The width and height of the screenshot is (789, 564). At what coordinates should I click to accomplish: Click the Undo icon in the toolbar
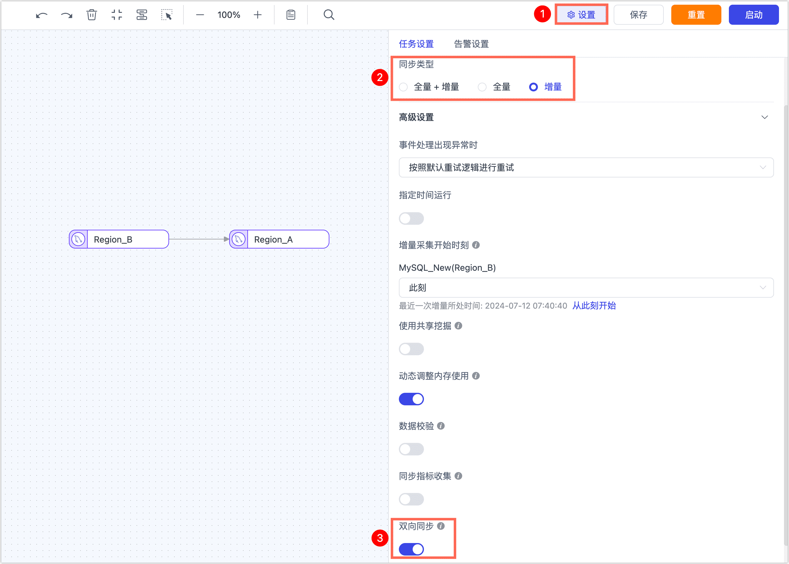click(41, 15)
